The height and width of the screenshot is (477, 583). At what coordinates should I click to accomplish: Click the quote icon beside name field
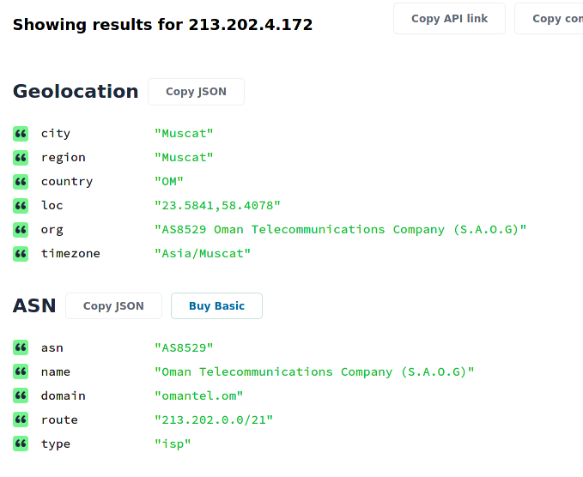click(21, 372)
